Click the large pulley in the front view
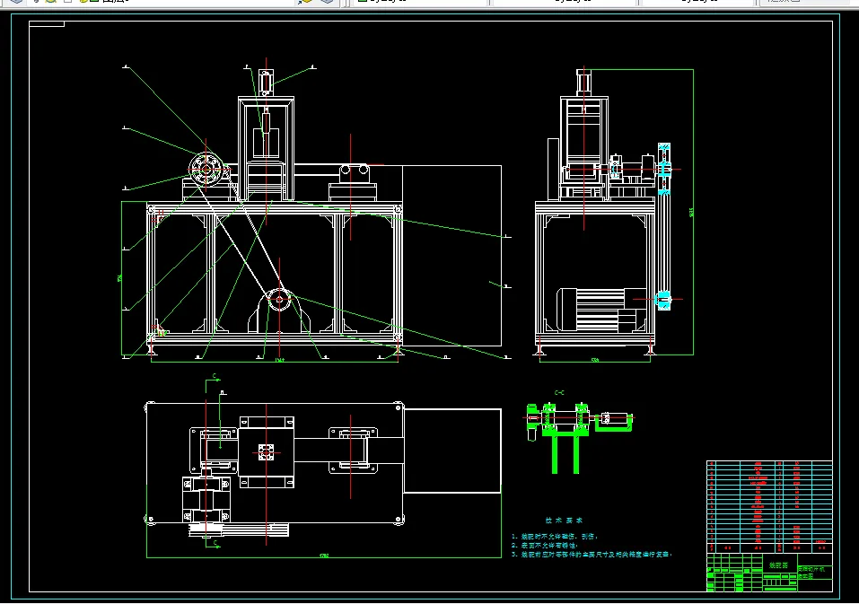Viewport: 859px width, 604px height. pos(206,170)
